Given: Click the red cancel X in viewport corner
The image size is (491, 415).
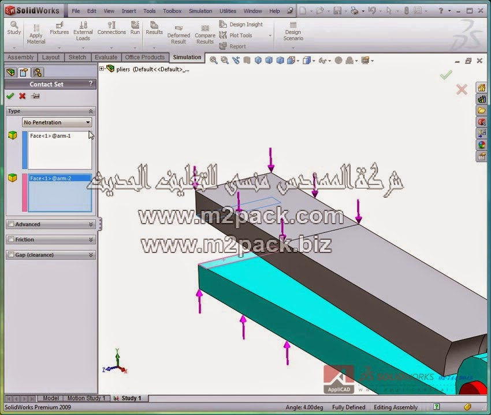Looking at the screenshot, I should (x=462, y=90).
